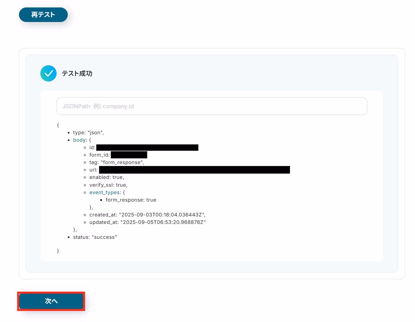Click the teal checkmark success icon
The height and width of the screenshot is (322, 415).
pos(48,73)
